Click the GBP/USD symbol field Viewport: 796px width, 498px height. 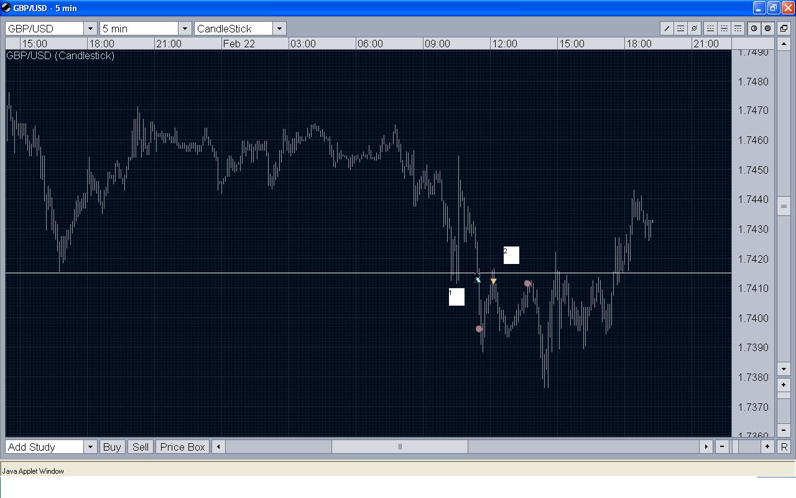click(x=44, y=29)
